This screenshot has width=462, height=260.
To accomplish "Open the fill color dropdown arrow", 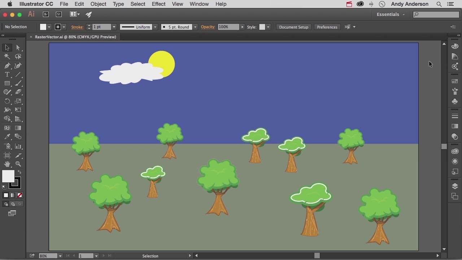I will point(49,27).
